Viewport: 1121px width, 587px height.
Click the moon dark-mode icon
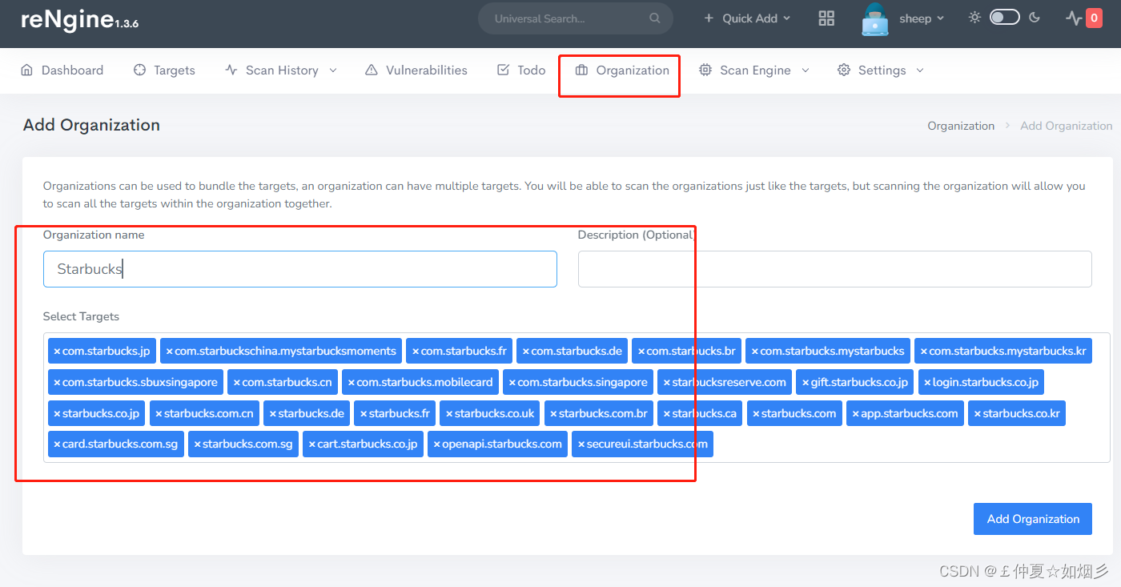[x=1035, y=17]
